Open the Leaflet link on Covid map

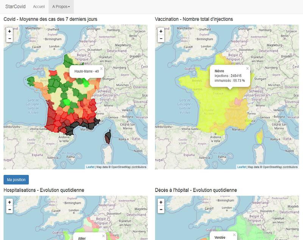pyautogui.click(x=90, y=167)
